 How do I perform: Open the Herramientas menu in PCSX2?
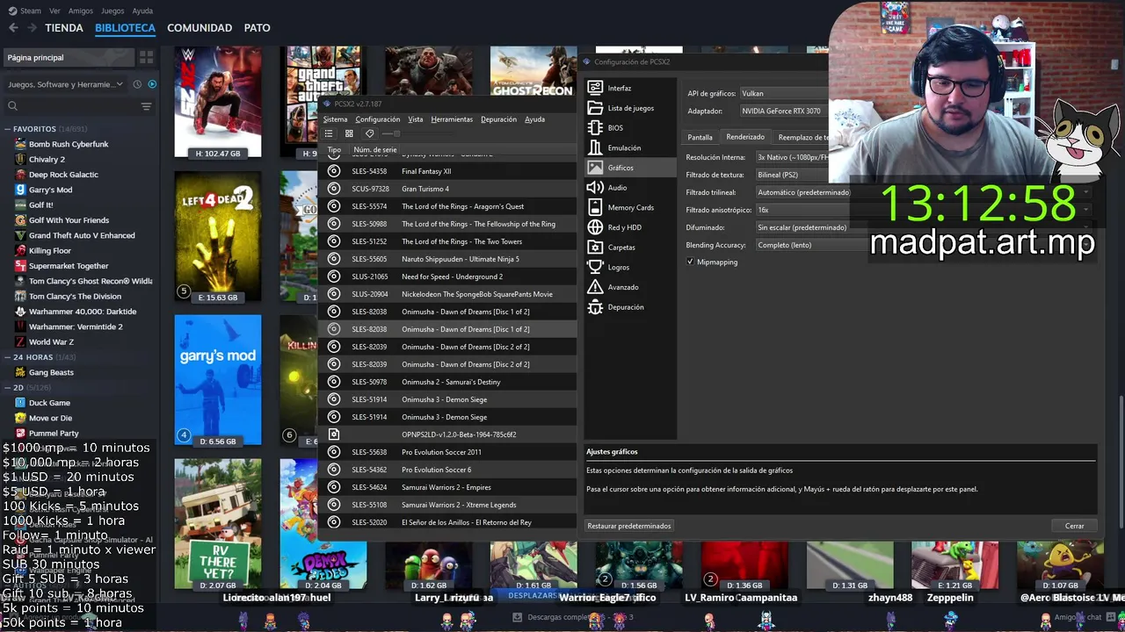pos(452,119)
